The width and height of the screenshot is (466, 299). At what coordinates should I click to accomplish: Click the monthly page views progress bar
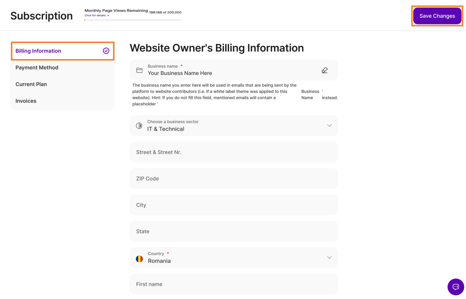133,20
